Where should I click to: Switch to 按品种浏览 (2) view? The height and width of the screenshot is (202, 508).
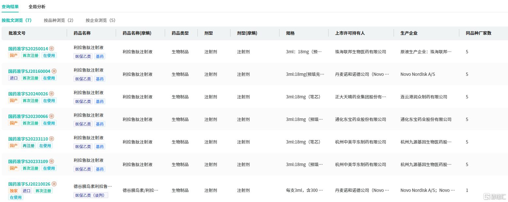[x=59, y=20]
